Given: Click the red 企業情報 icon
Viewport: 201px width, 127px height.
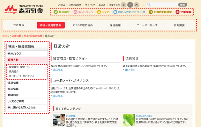Looking at the screenshot, I should pos(177,12).
